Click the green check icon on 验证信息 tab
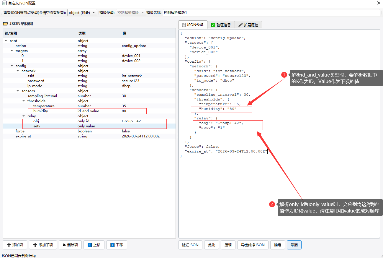This screenshot has width=383, height=258. (x=213, y=25)
